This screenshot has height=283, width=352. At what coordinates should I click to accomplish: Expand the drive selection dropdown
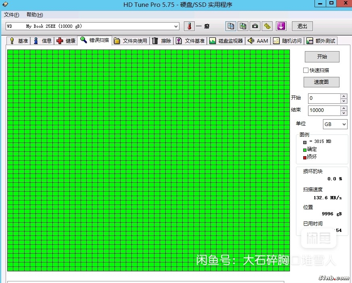pos(176,26)
